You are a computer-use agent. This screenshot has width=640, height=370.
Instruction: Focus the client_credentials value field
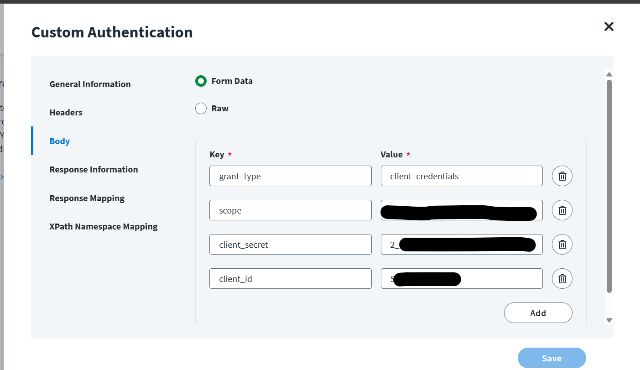pos(461,176)
